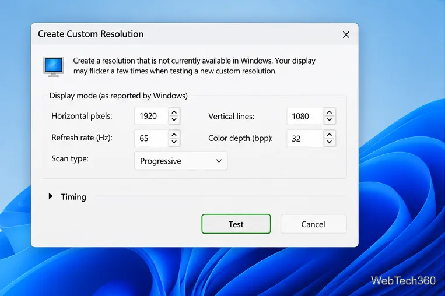Screen dimensions: 445x296
Task: Click the Timing label
Action: (x=73, y=197)
